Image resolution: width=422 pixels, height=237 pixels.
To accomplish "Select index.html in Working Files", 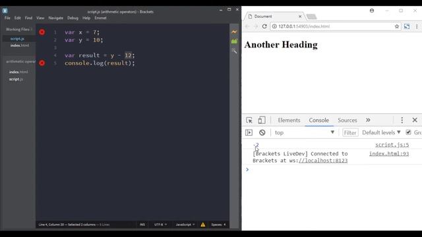I will click(x=20, y=45).
